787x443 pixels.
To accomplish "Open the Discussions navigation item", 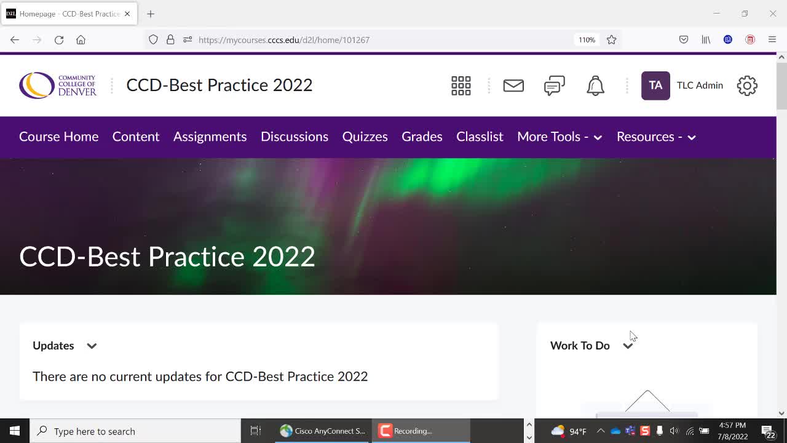I will pyautogui.click(x=295, y=137).
